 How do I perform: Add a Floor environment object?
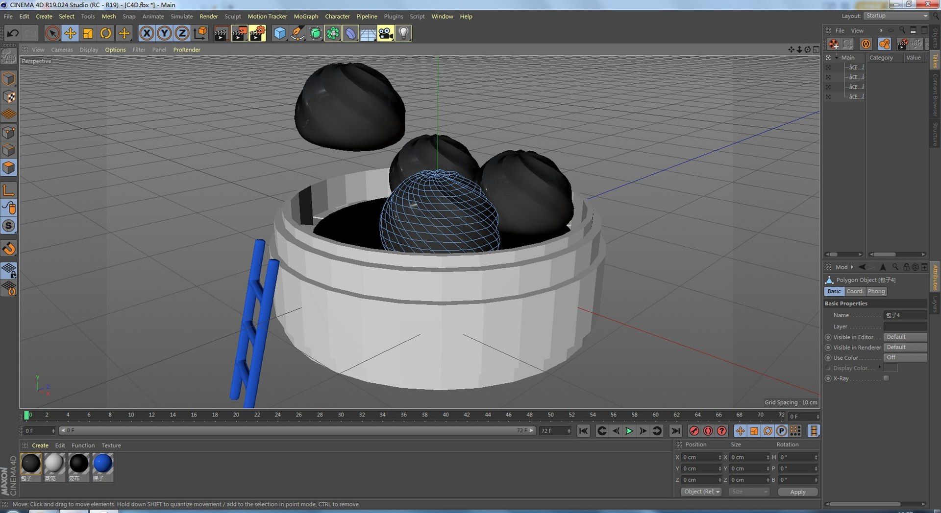(x=368, y=33)
